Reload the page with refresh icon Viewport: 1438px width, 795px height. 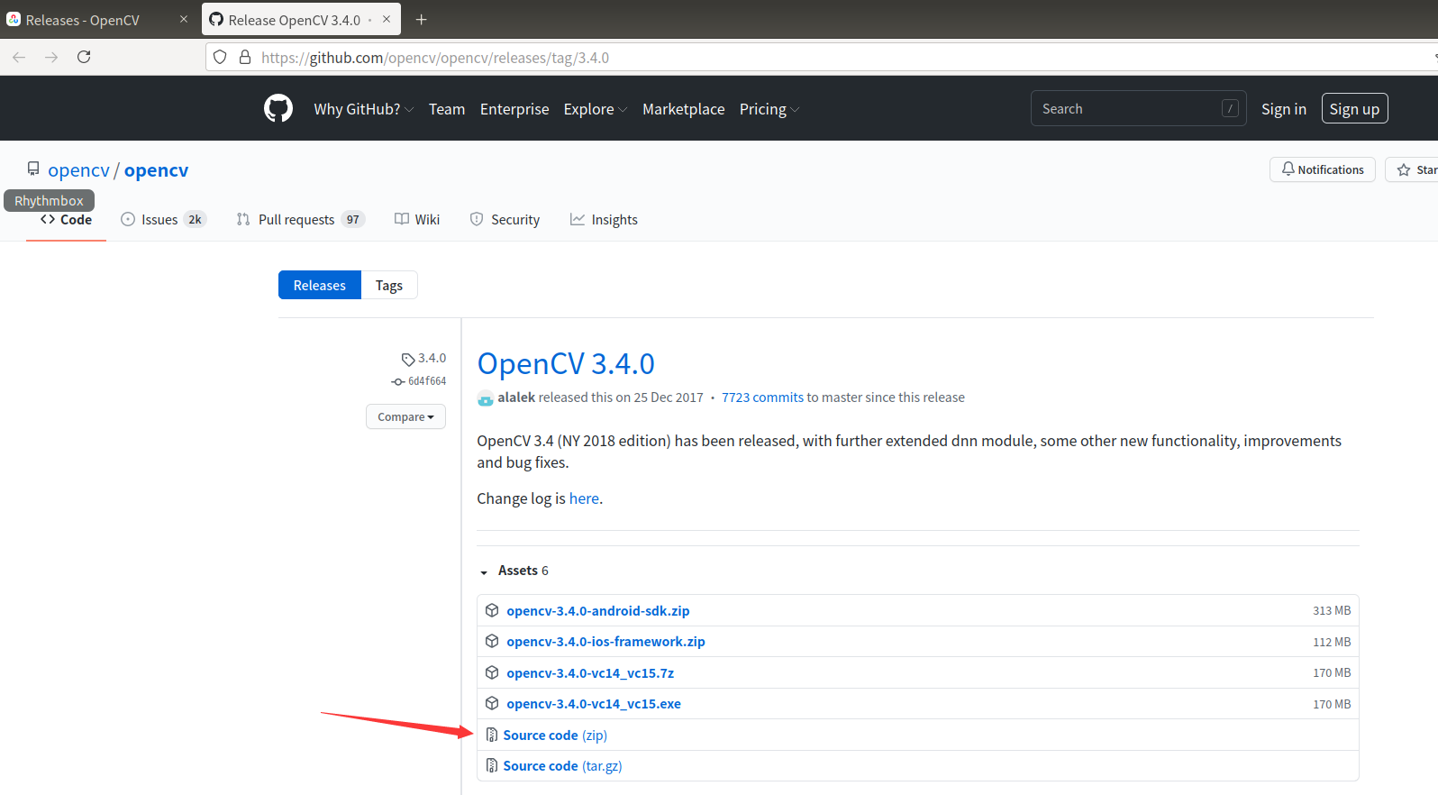tap(84, 57)
